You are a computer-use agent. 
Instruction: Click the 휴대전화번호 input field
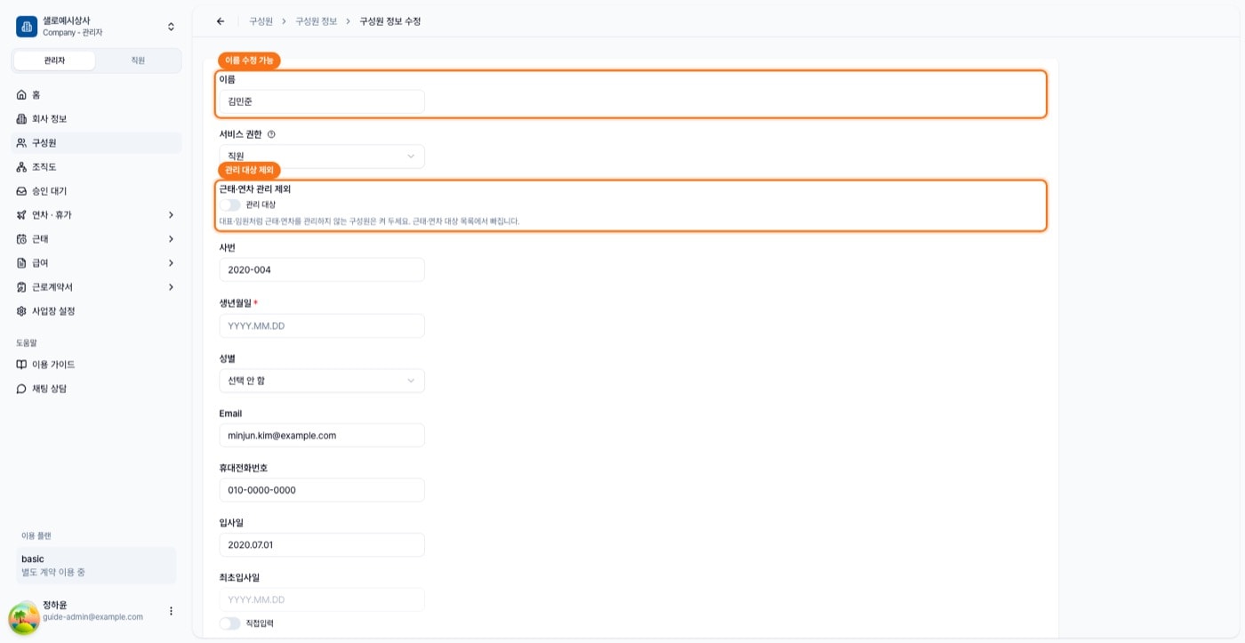pyautogui.click(x=322, y=490)
